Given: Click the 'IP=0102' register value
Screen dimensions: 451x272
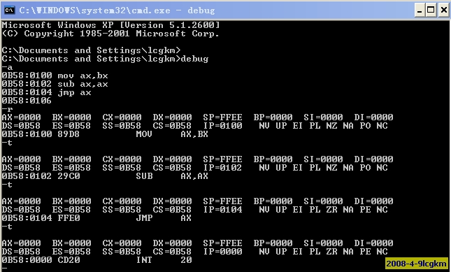Looking at the screenshot, I should click(222, 168).
